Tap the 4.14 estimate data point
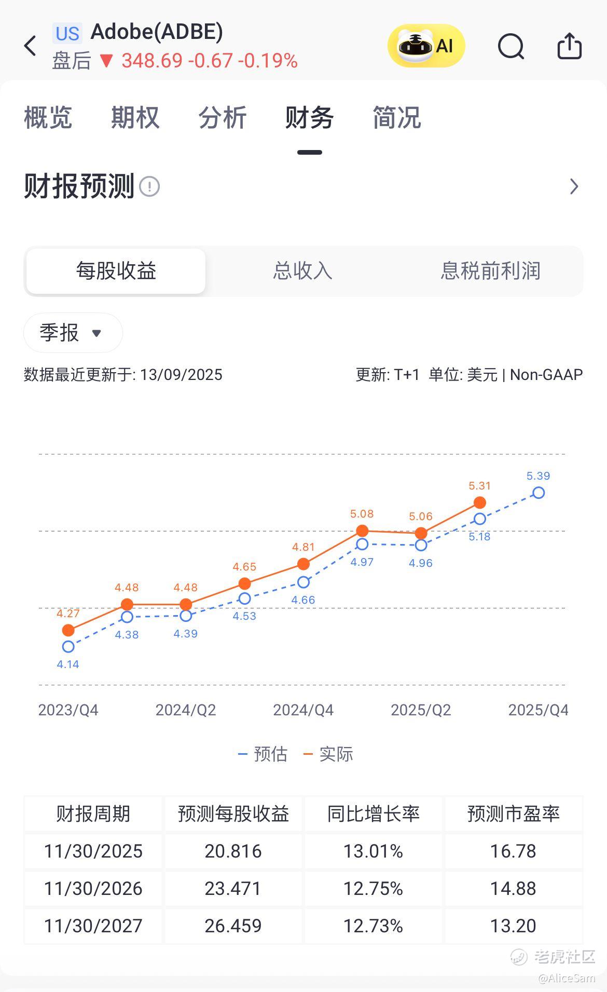Image resolution: width=607 pixels, height=992 pixels. tap(68, 647)
